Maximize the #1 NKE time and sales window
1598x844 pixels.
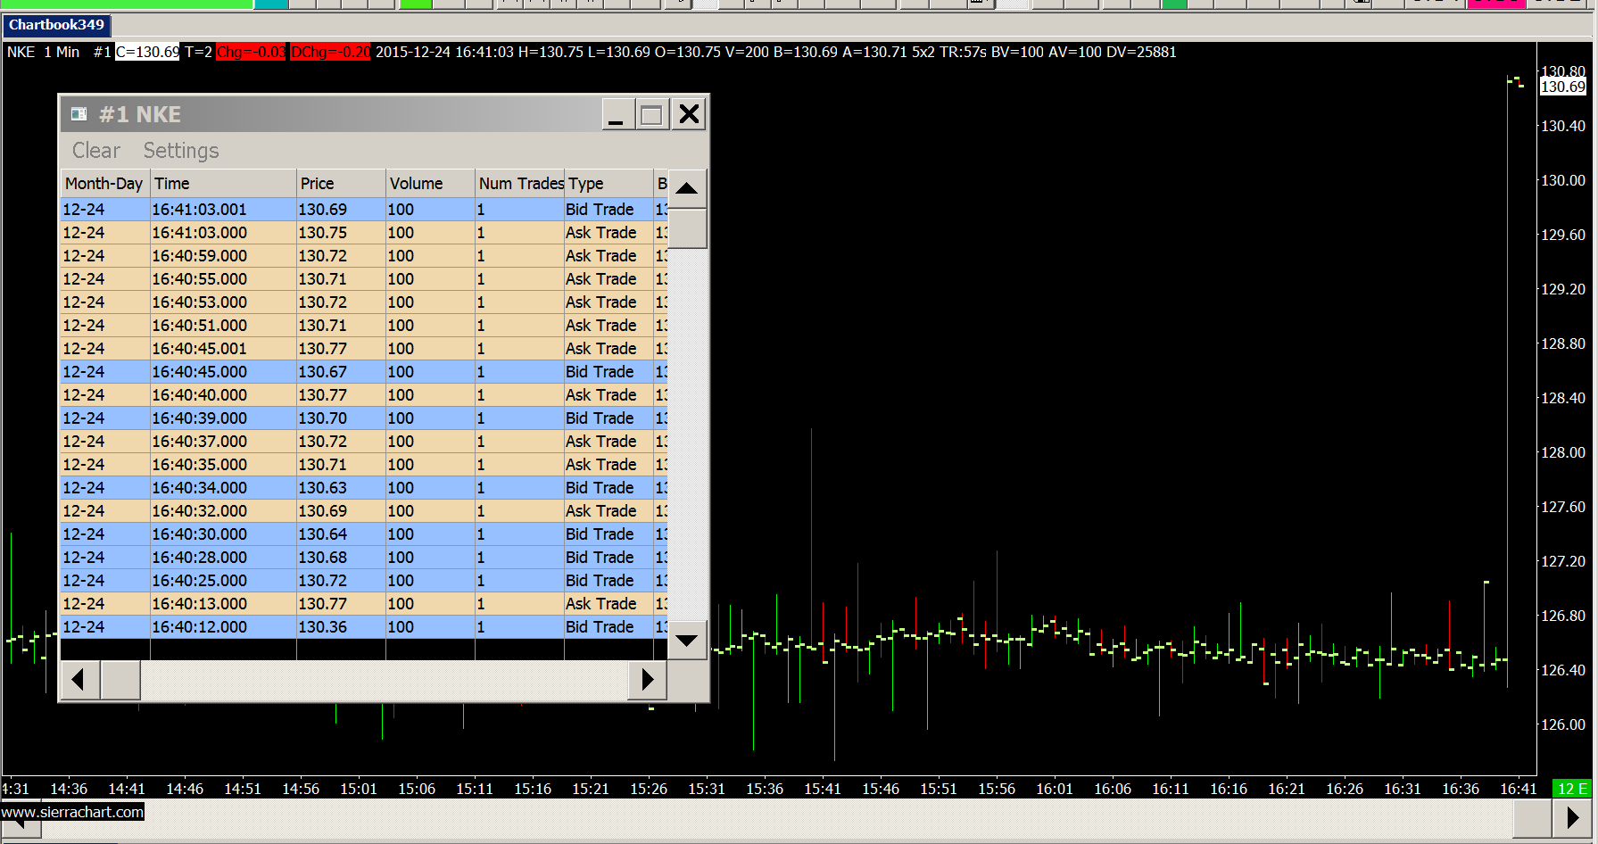pos(652,114)
